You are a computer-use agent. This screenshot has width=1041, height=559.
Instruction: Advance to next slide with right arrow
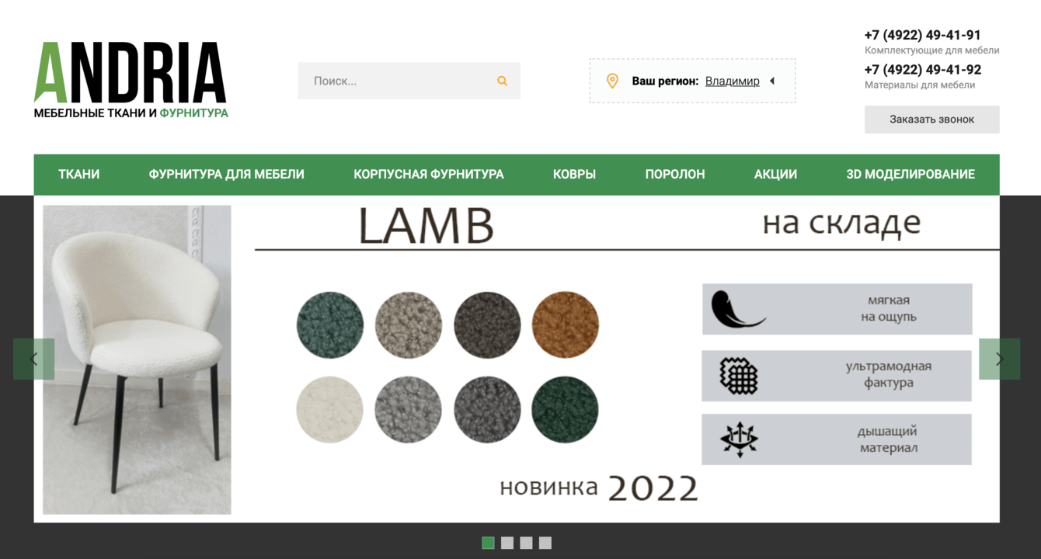[999, 359]
